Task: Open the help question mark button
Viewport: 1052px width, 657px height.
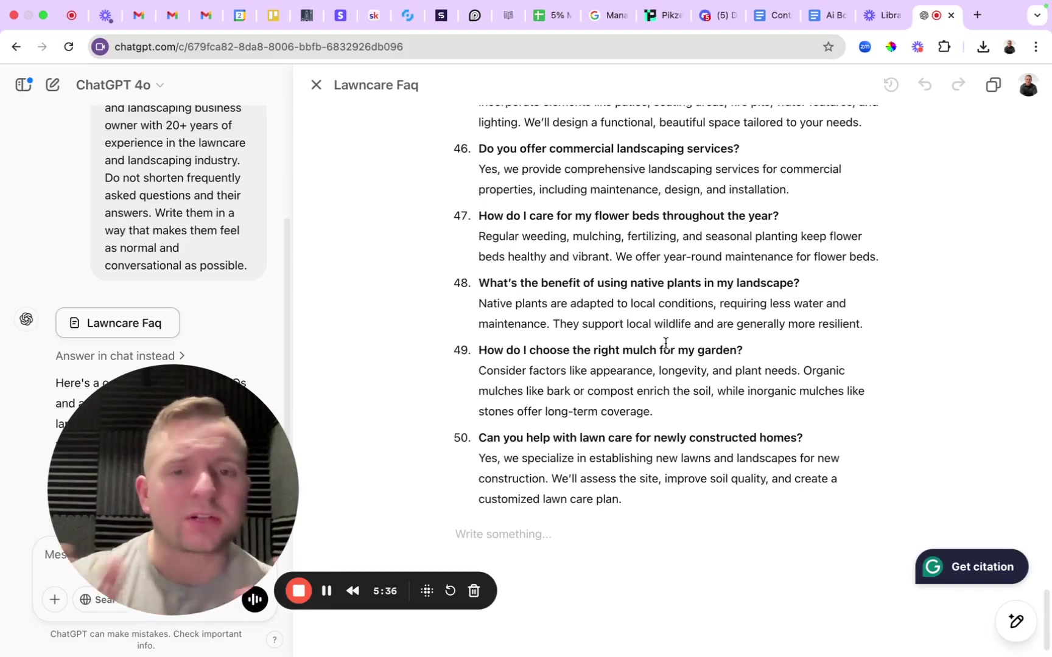Action: pyautogui.click(x=275, y=639)
